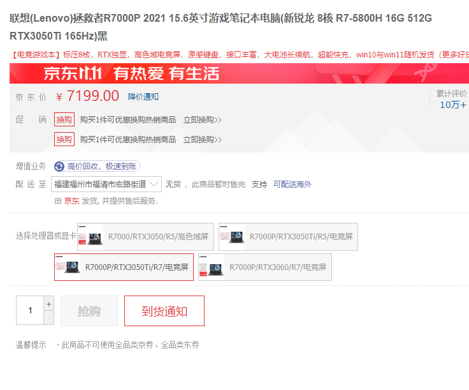
Task: Click the quantity input field showing 1
Action: click(30, 310)
